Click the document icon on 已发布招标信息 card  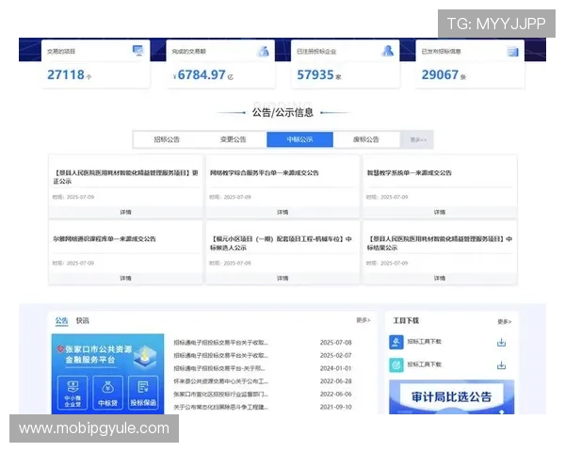[x=512, y=52]
